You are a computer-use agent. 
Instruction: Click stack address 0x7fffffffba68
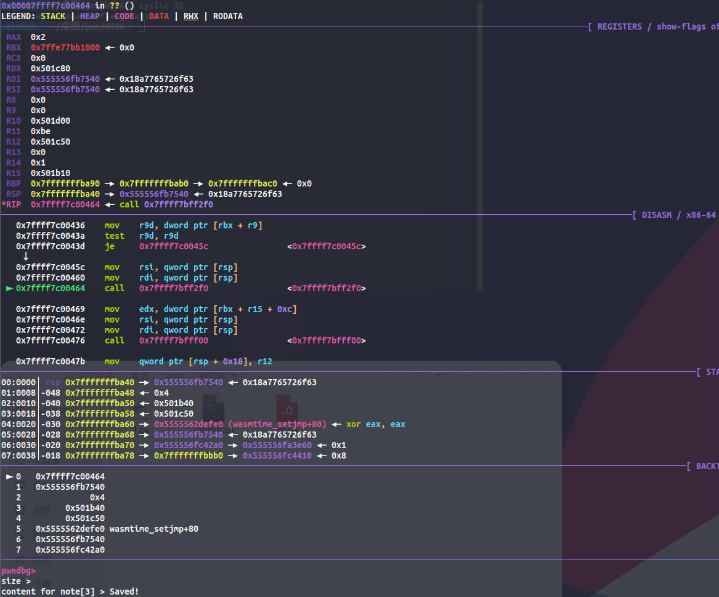pos(100,435)
